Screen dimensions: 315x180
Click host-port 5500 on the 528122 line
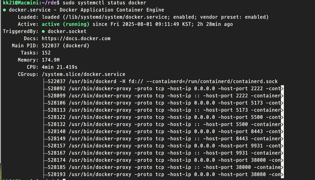pos(257,117)
